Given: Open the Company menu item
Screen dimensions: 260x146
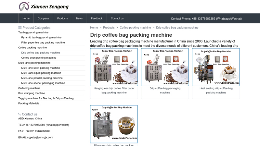Looking at the screenshot, I should point(43,18).
